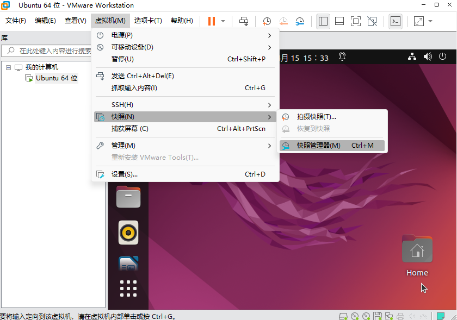457x320 pixels.
Task: Open the power options dropdown arrow beside pause
Action: (223, 21)
